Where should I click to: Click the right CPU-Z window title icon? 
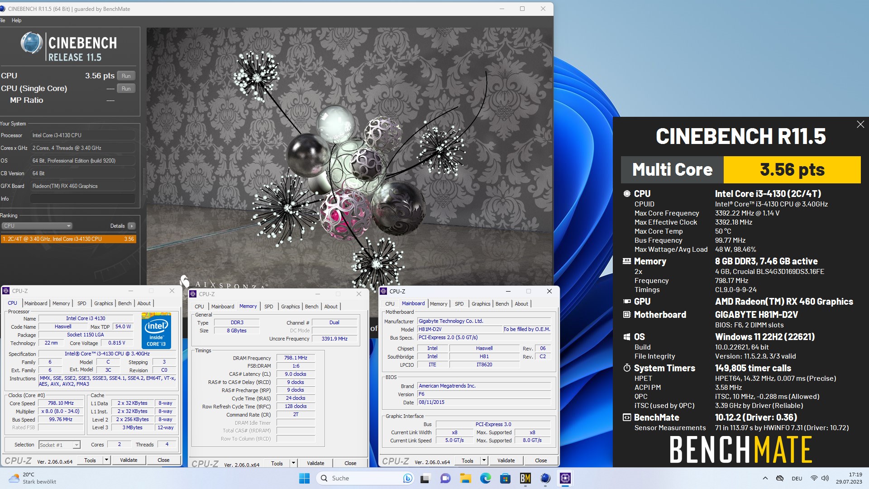[x=384, y=292]
